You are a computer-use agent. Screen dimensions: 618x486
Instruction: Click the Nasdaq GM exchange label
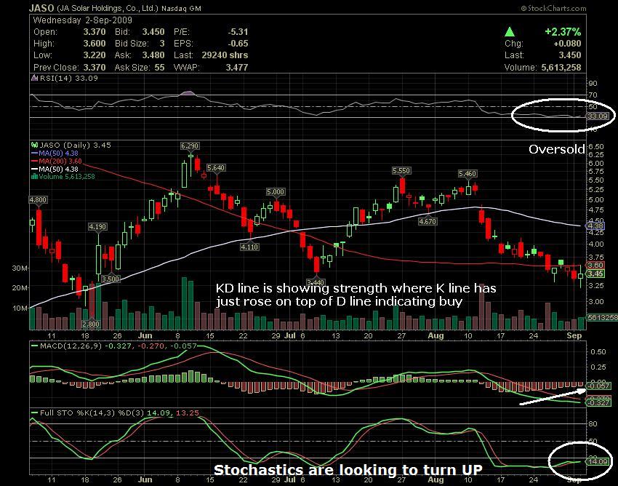tap(181, 8)
